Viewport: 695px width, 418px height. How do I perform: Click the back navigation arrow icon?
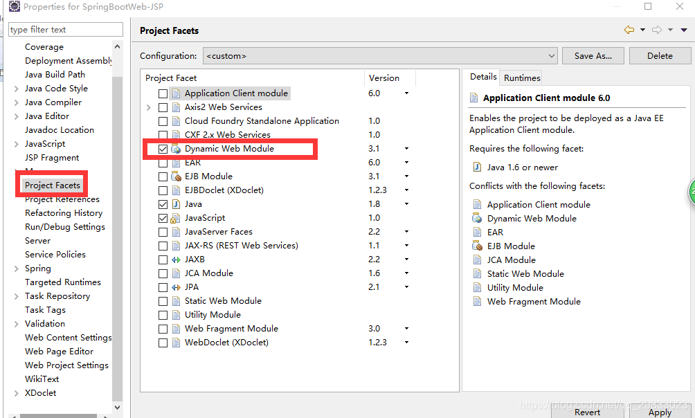coord(629,30)
